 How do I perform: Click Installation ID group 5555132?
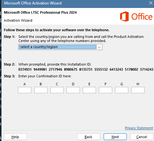(101, 69)
